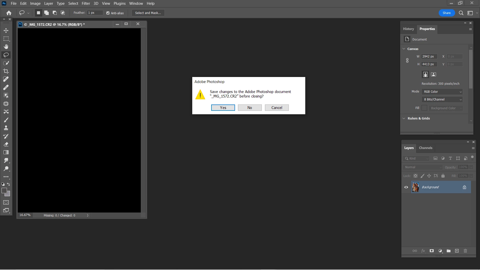Open the 8 Bits/Channel dropdown

pyautogui.click(x=442, y=99)
